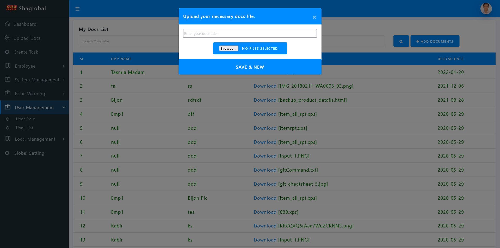500x248 pixels.
Task: Close the upload docs dialog
Action: click(314, 17)
